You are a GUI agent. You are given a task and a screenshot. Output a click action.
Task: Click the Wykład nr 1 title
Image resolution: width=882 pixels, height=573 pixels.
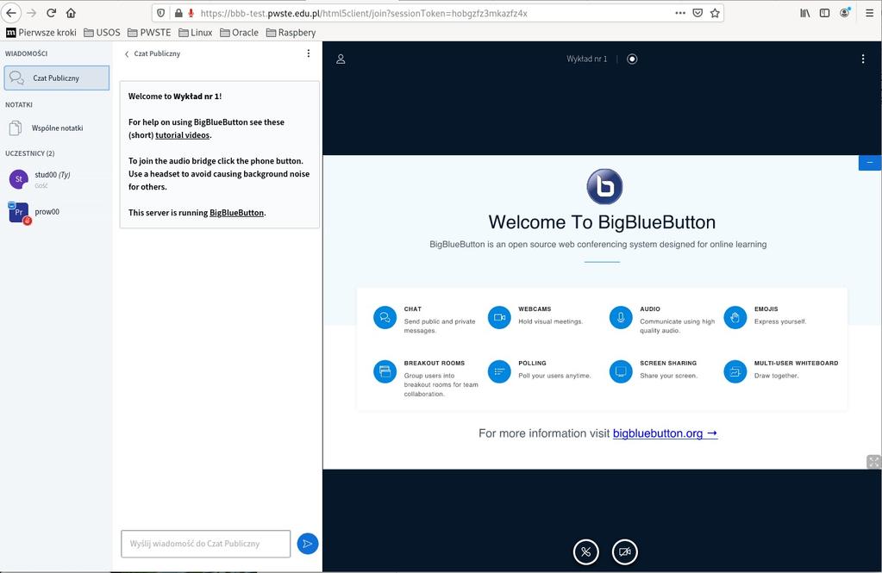586,59
